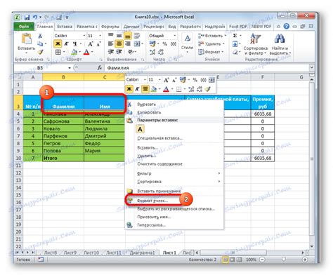Click the Format Painter brush in ribbon

point(40,52)
